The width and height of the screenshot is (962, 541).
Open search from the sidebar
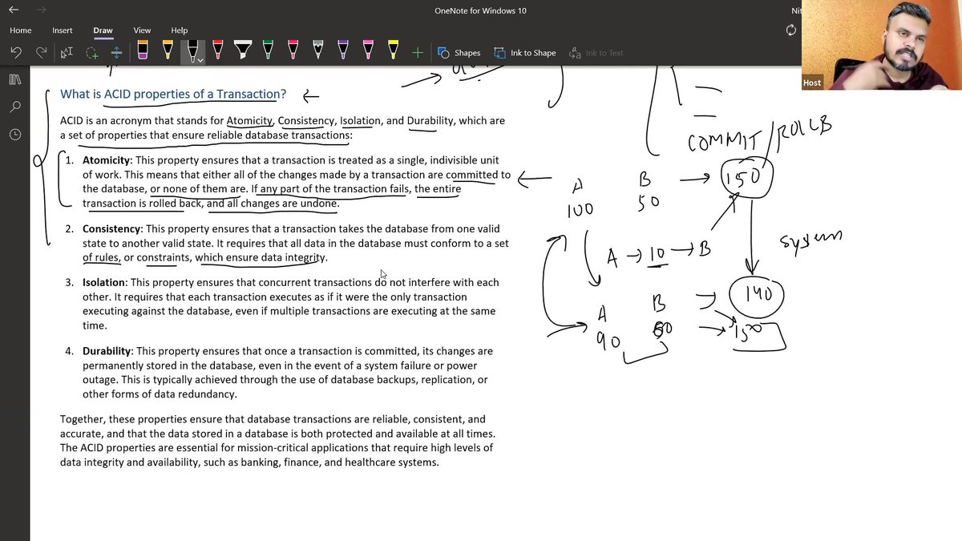click(15, 107)
